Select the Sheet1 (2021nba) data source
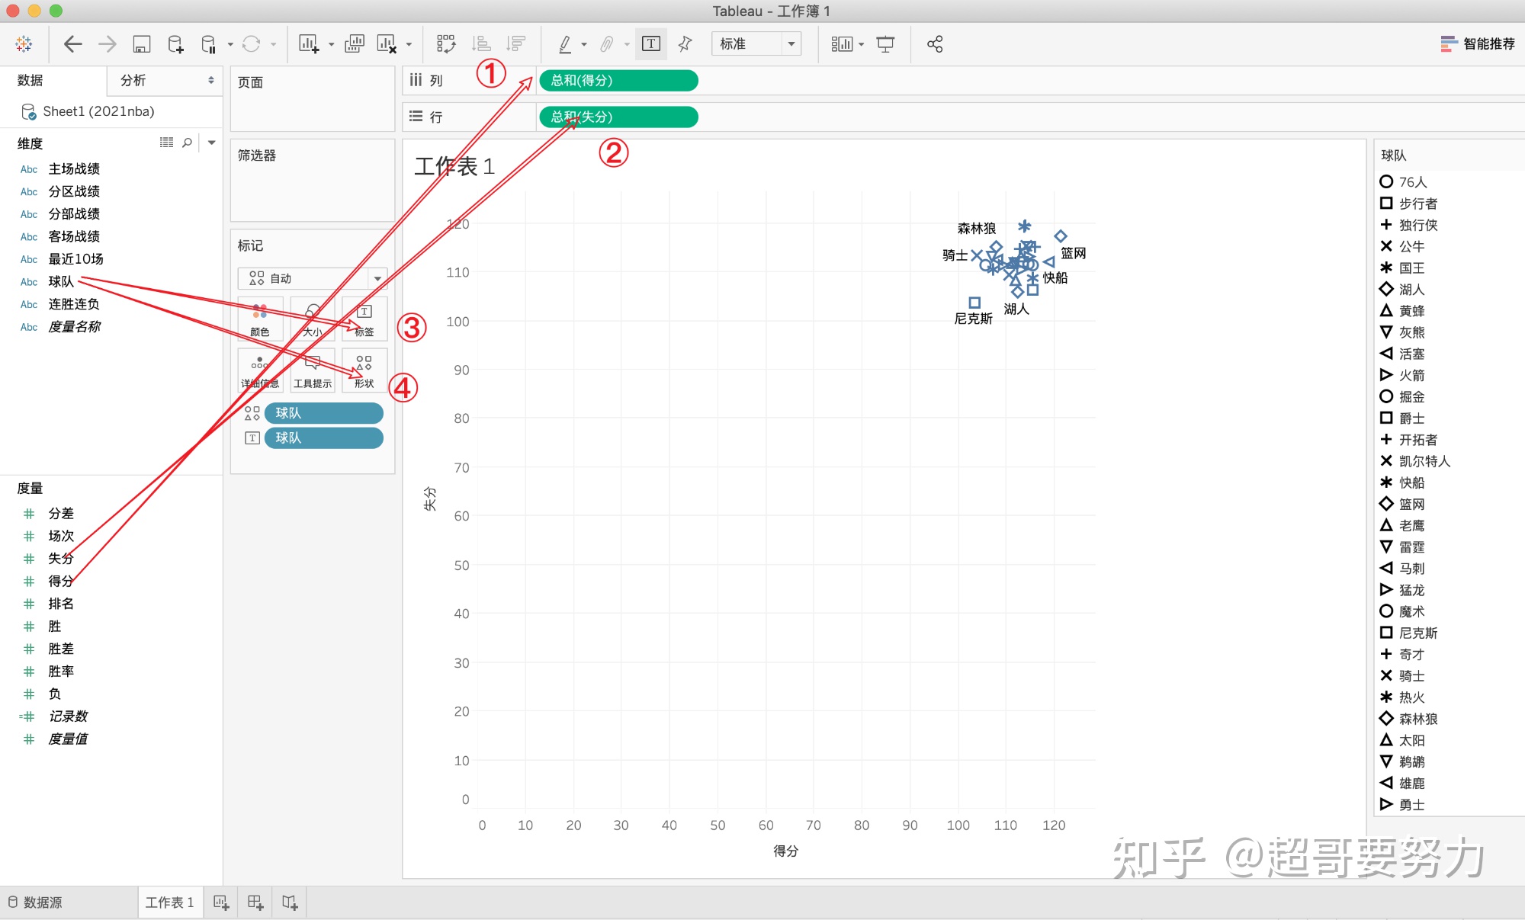This screenshot has height=920, width=1525. 98,112
